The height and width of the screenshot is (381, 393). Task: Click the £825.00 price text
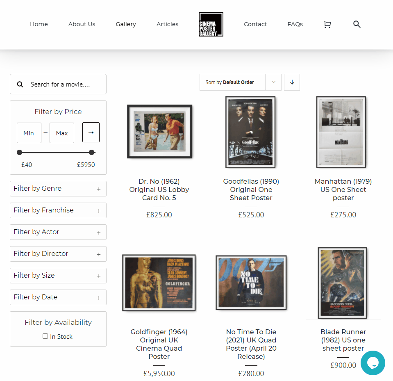pyautogui.click(x=159, y=215)
